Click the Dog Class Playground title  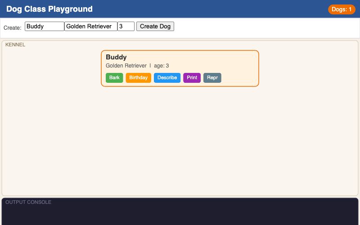49,9
